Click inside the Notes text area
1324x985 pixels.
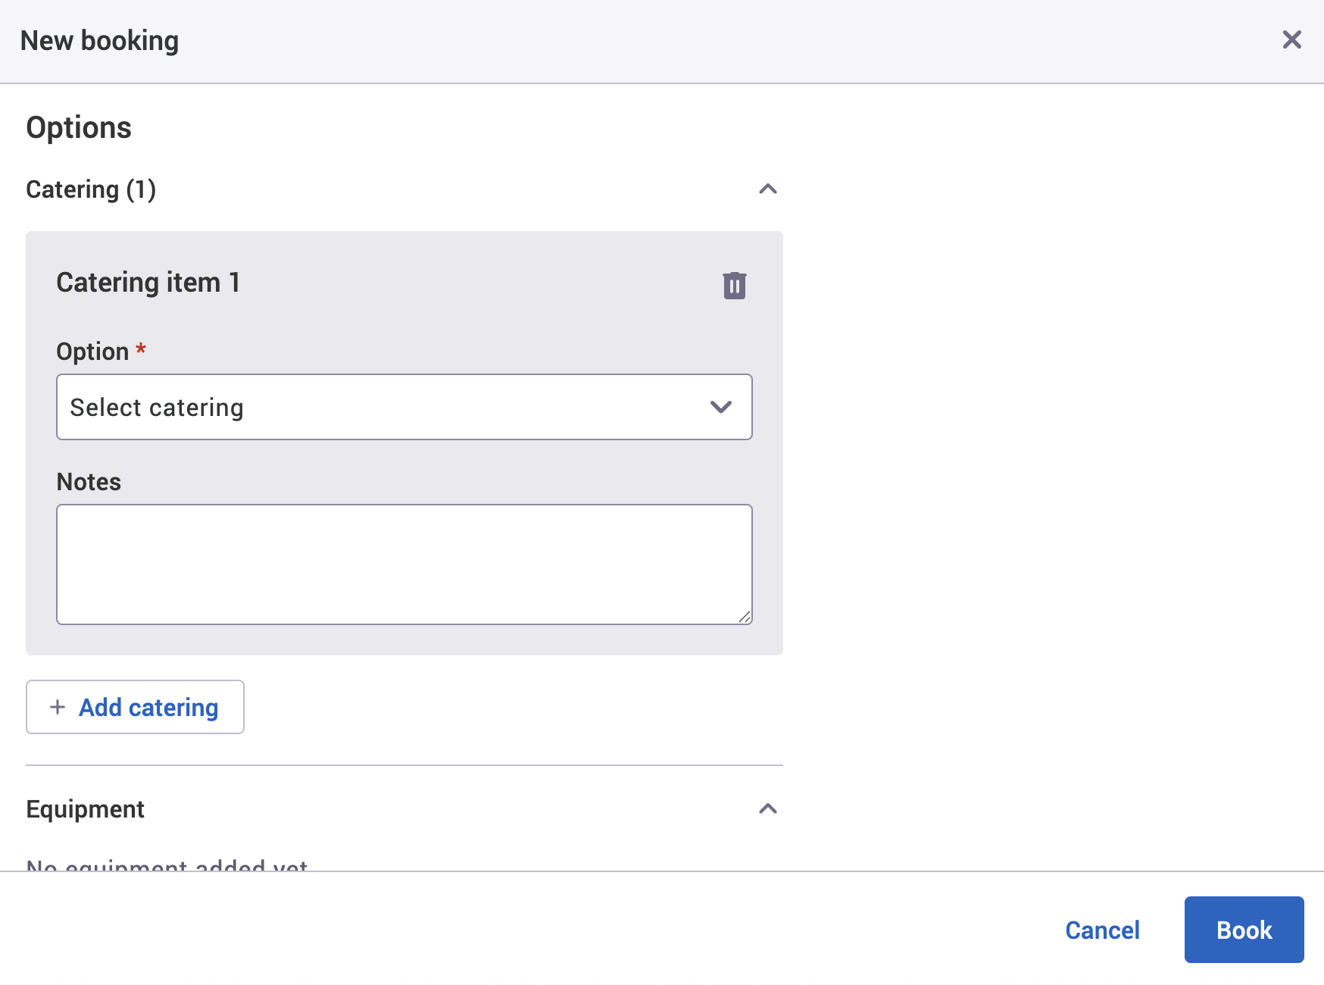coord(404,564)
